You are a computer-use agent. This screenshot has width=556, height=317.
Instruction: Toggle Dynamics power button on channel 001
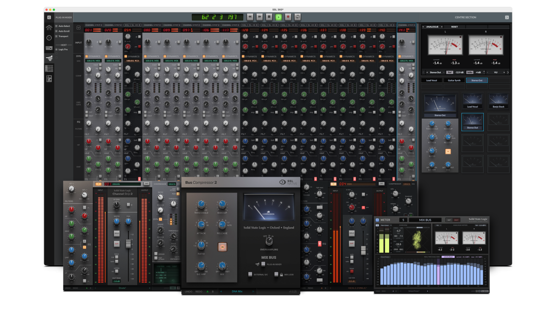point(87,56)
